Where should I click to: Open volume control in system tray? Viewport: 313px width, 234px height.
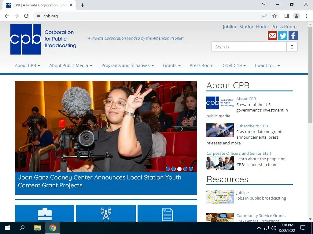click(x=274, y=228)
